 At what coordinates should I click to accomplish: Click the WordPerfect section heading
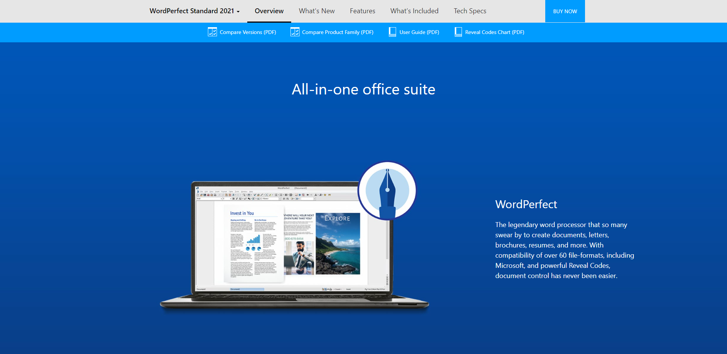click(526, 204)
